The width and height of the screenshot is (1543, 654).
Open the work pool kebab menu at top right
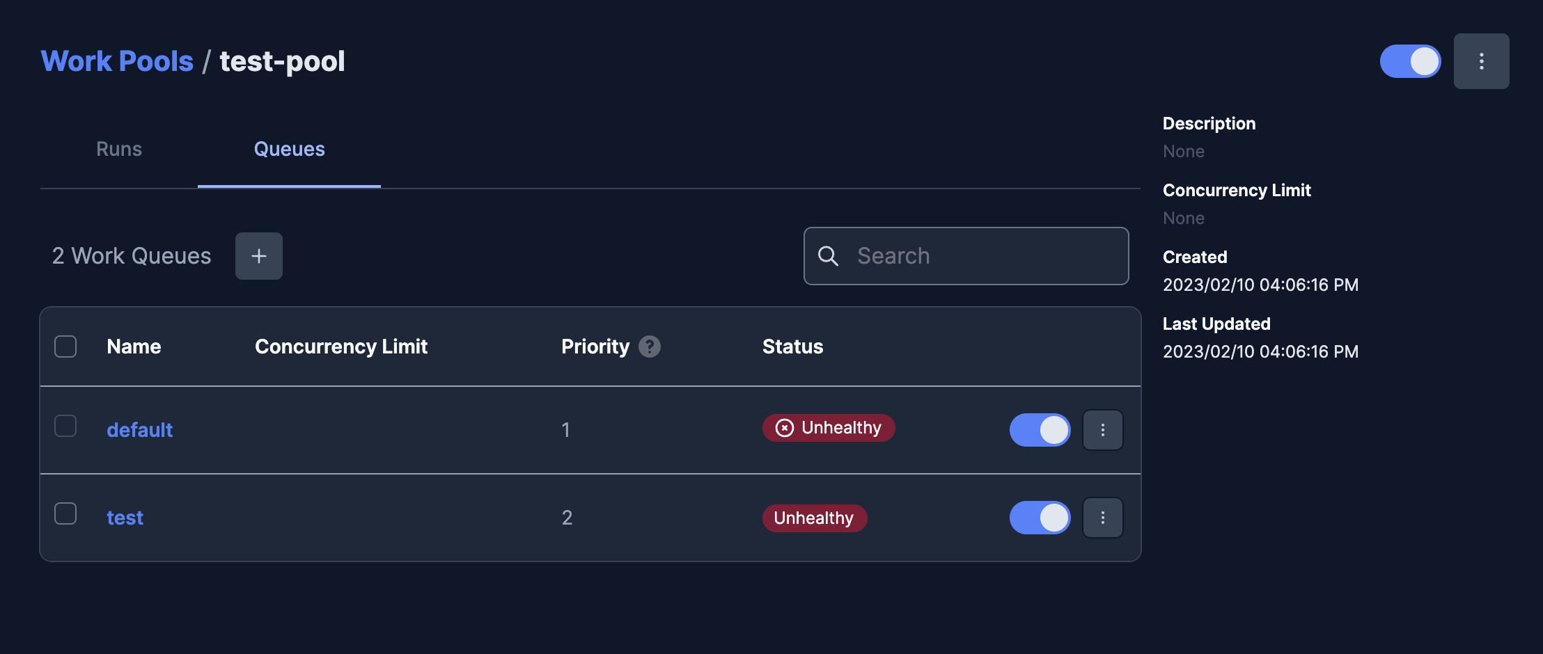[1482, 61]
